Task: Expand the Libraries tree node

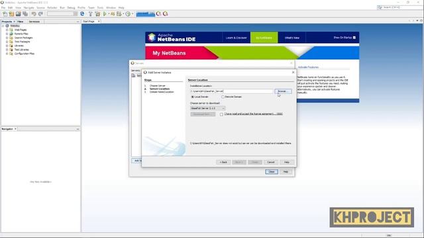Action: [7, 46]
